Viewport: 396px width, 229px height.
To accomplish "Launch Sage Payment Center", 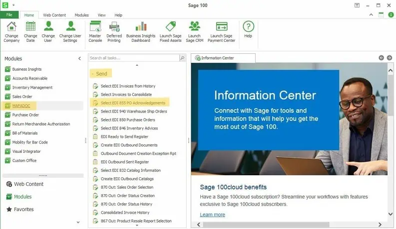I will point(221,32).
